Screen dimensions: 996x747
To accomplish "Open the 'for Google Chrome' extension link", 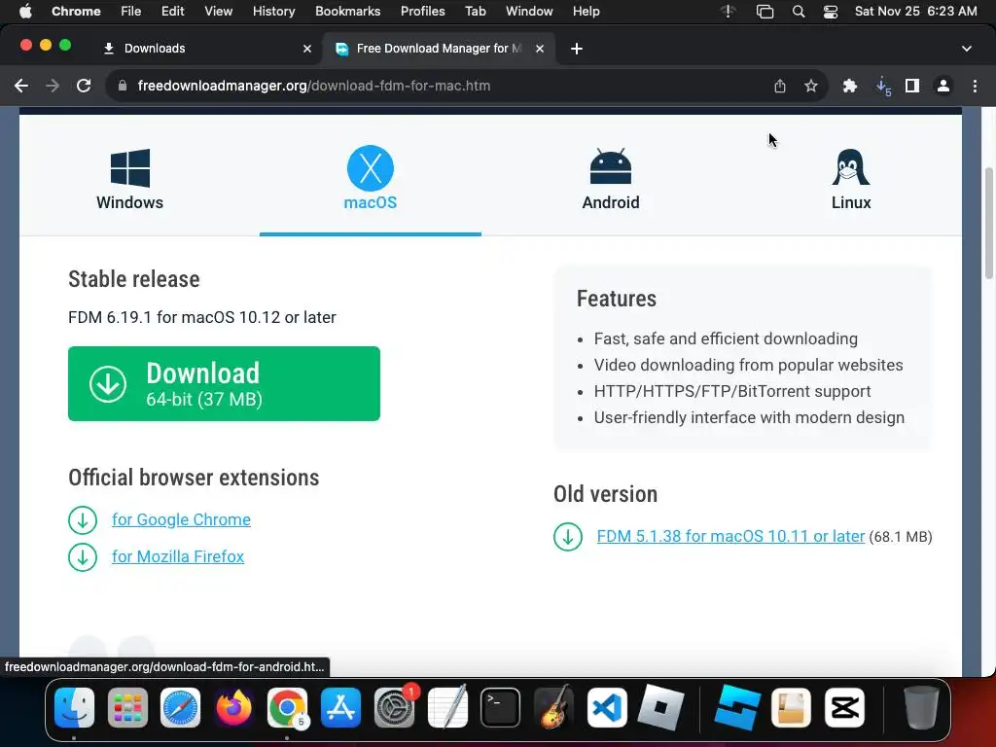I will click(181, 519).
